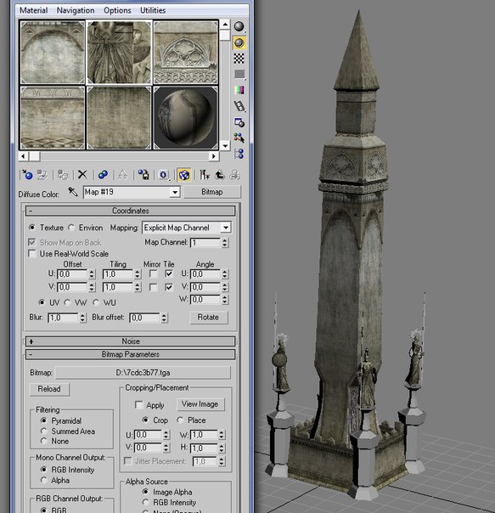Viewport: 495px width, 513px height.
Task: Click the Bitmap type button
Action: tap(212, 192)
